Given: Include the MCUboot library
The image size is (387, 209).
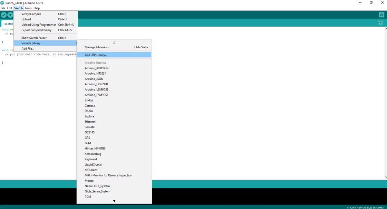Looking at the screenshot, I should click(114, 170).
